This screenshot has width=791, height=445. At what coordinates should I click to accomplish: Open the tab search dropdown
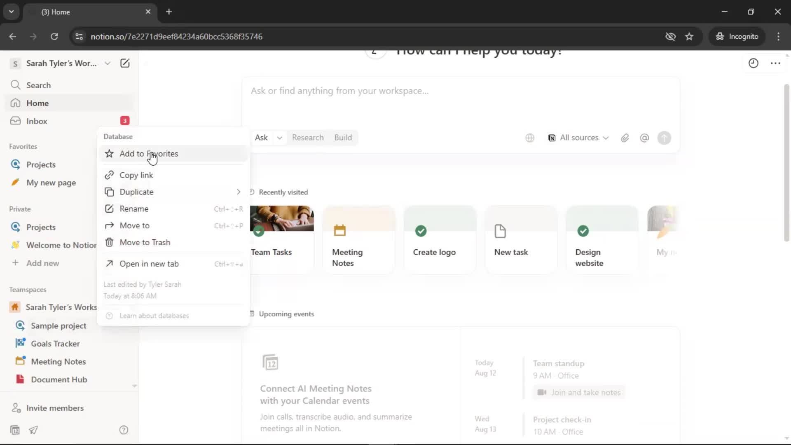coord(11,12)
